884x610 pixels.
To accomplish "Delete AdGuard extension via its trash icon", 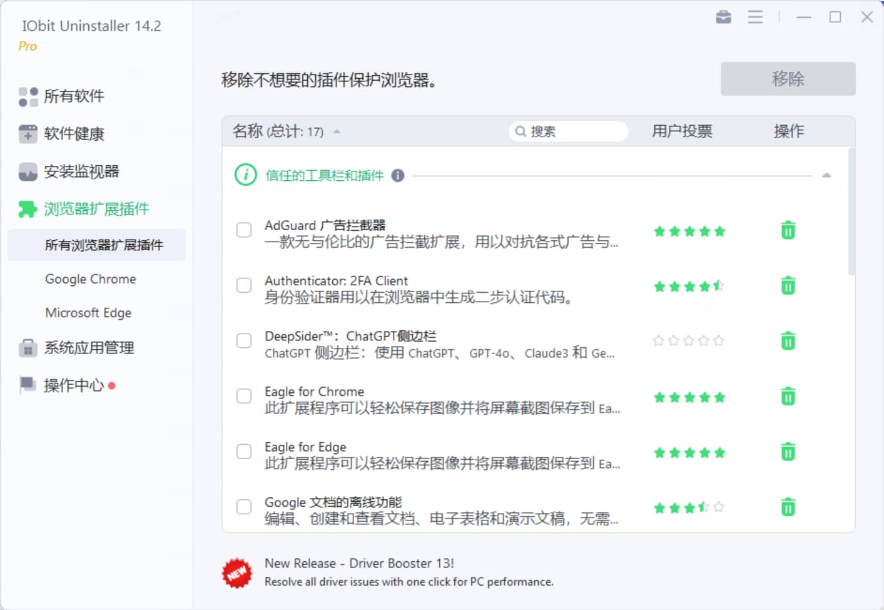I will pos(788,231).
